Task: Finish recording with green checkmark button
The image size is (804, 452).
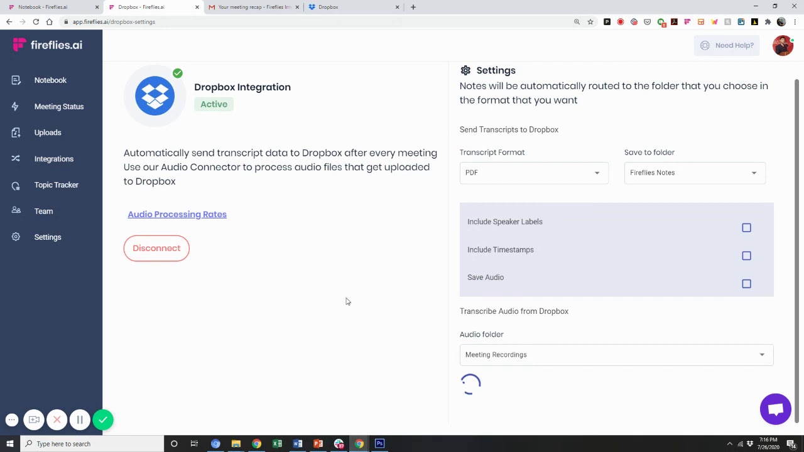Action: point(103,420)
